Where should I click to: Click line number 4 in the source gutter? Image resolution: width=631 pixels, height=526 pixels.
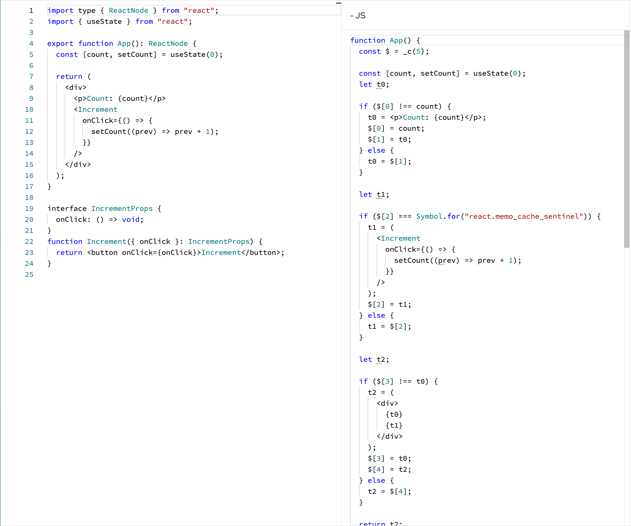(31, 43)
